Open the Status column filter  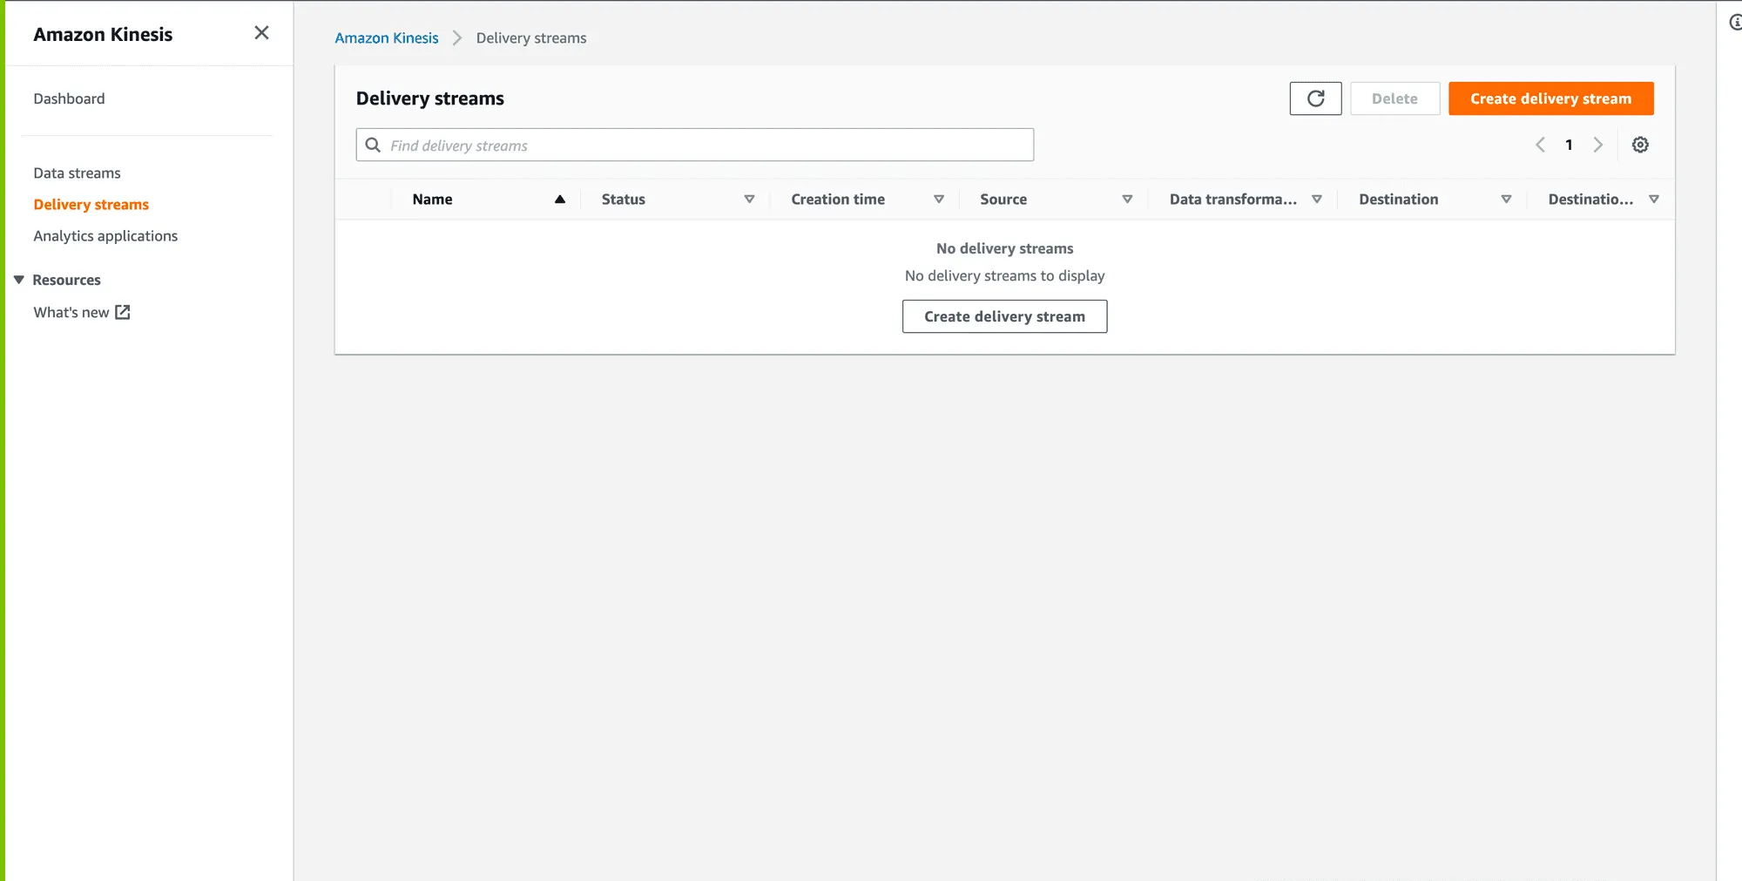(750, 199)
